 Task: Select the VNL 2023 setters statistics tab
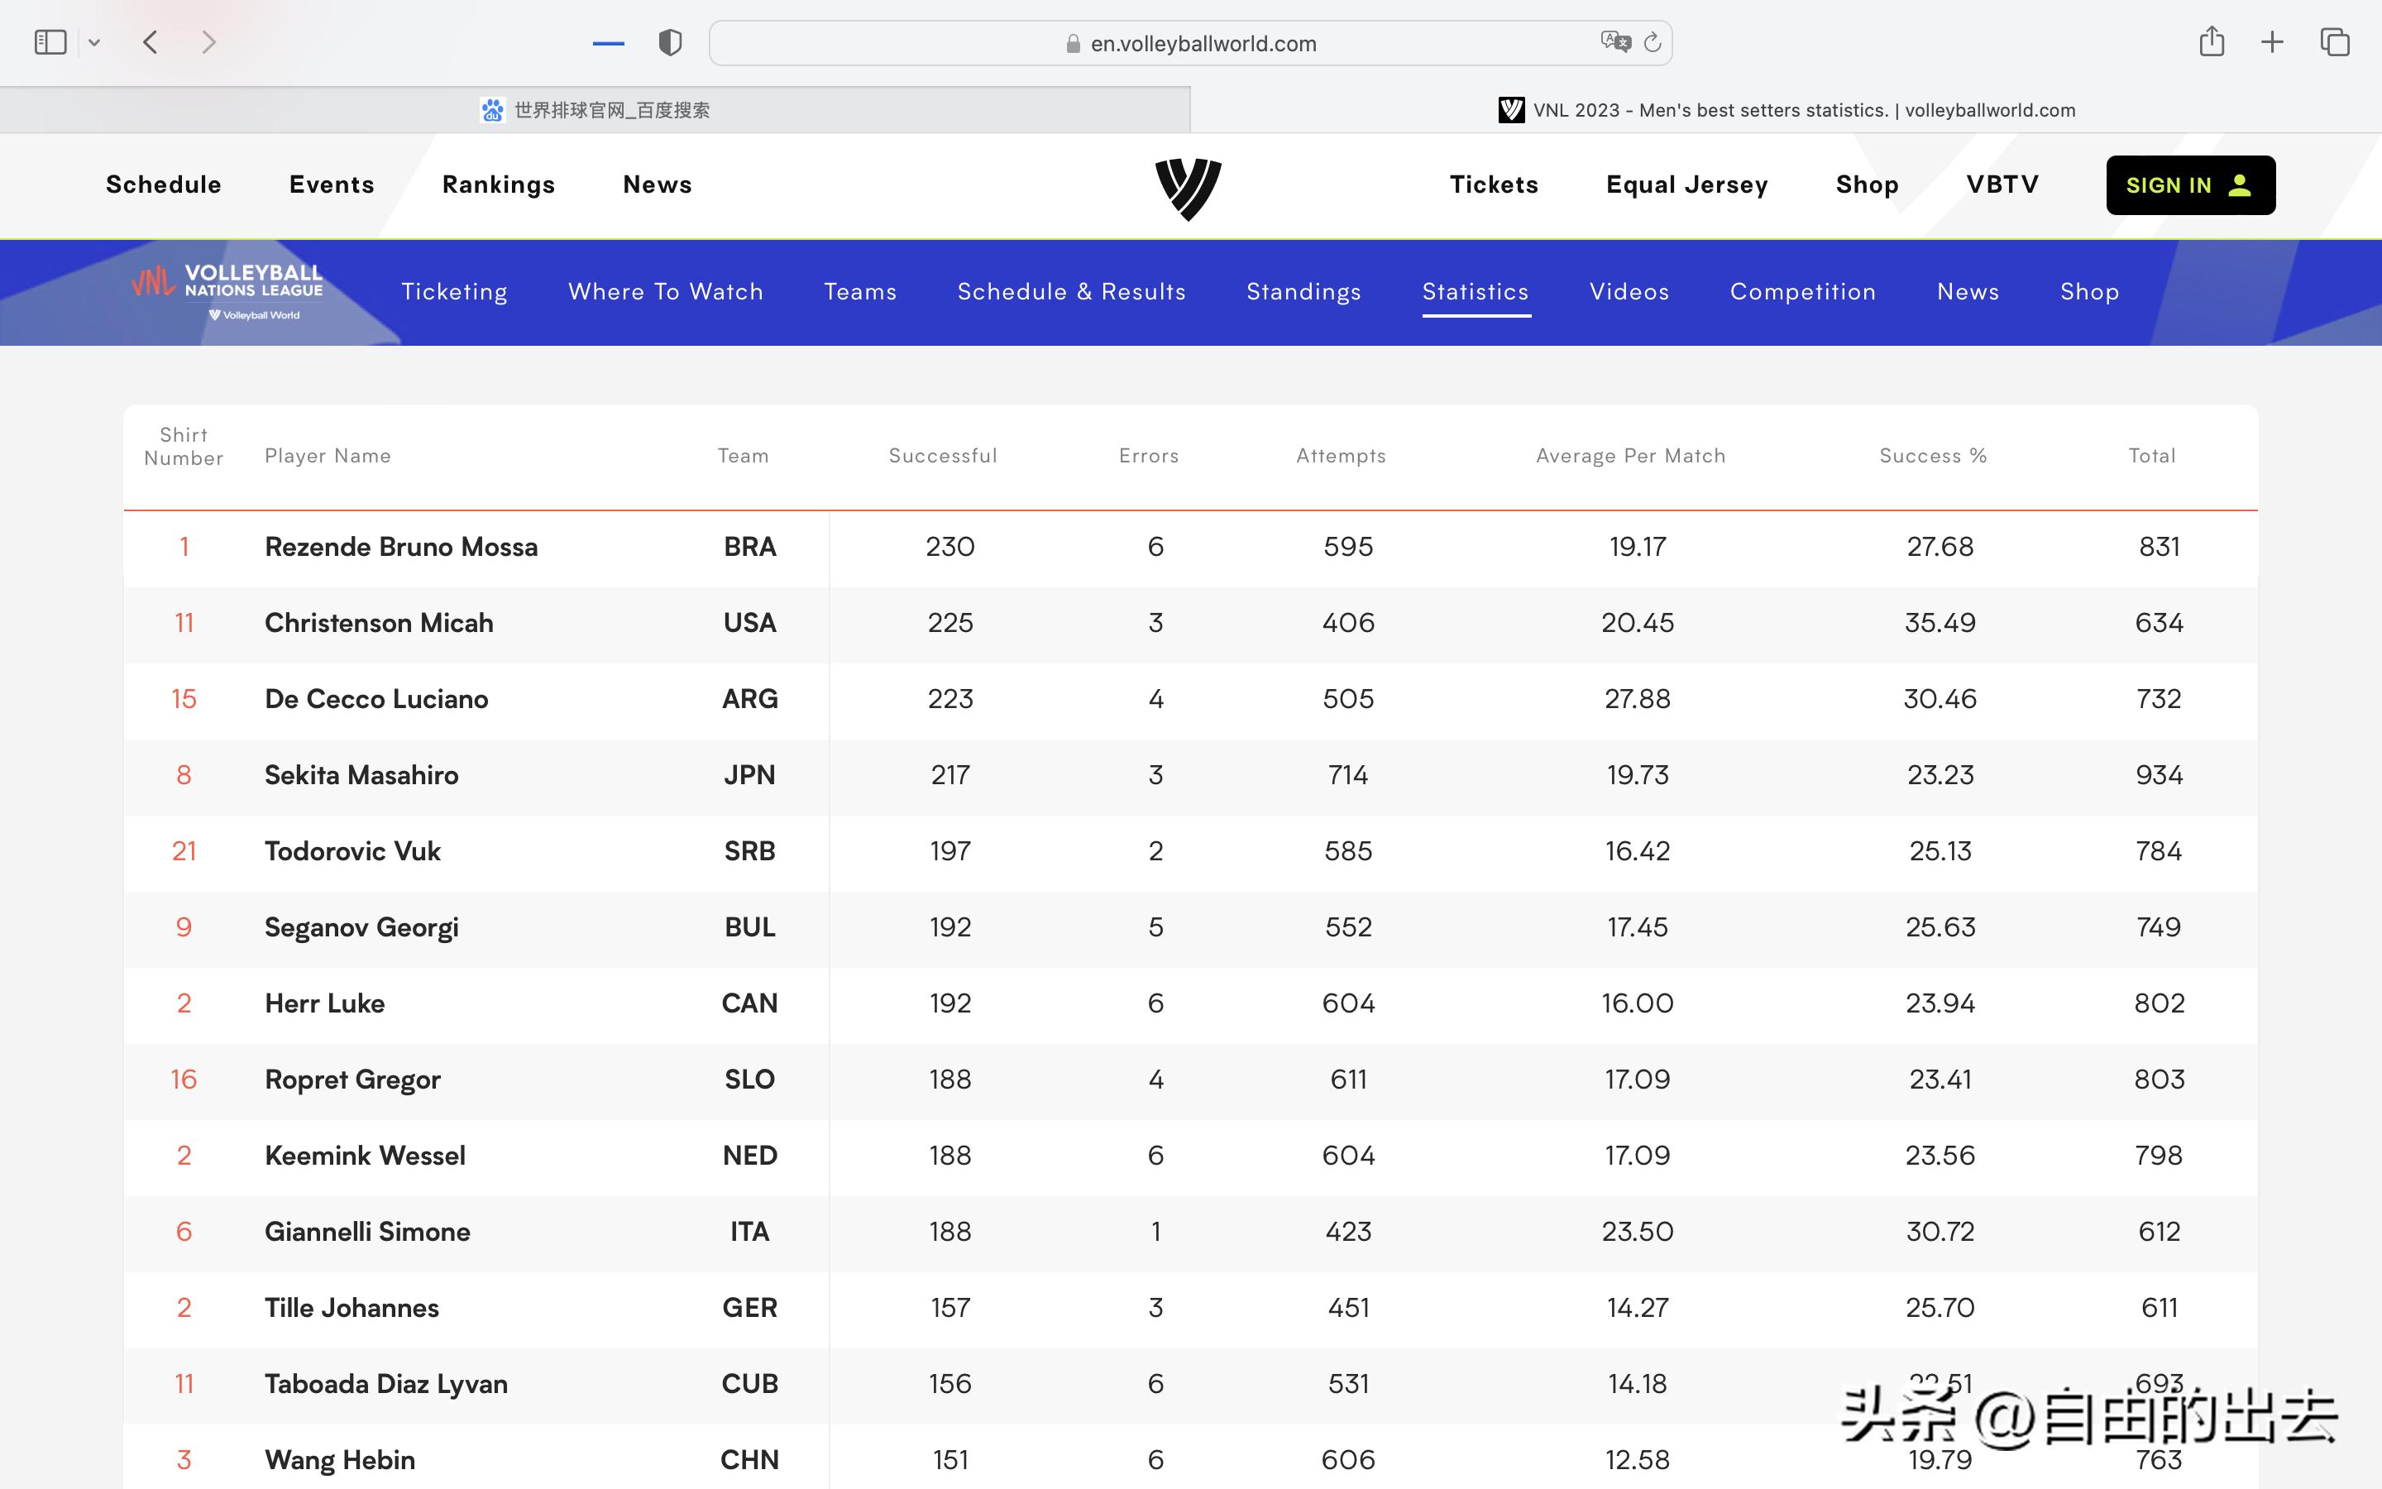pos(1786,110)
